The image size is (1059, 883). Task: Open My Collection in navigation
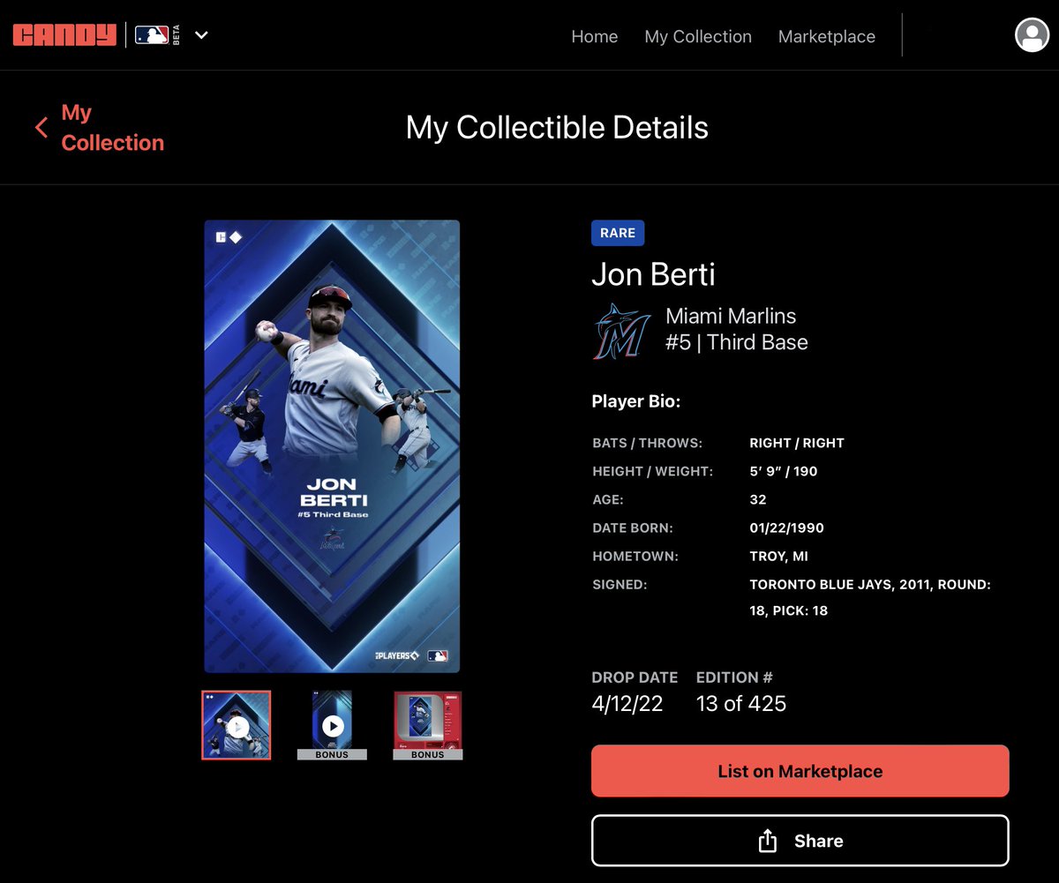(x=698, y=36)
